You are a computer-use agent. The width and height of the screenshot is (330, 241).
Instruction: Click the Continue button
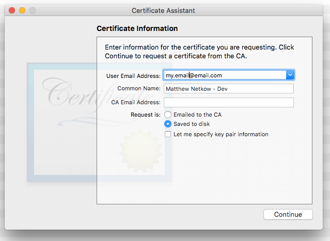click(x=288, y=214)
